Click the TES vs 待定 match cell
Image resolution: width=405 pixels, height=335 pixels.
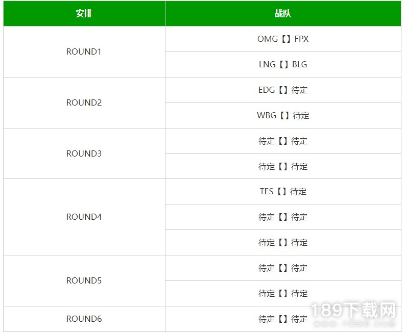click(283, 192)
